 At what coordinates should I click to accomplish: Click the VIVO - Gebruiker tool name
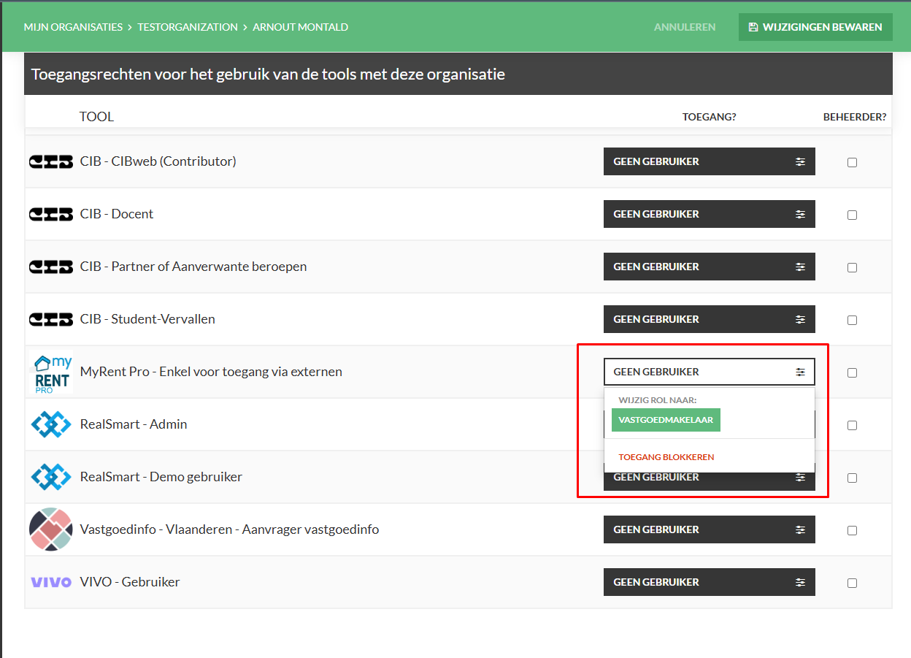[130, 582]
